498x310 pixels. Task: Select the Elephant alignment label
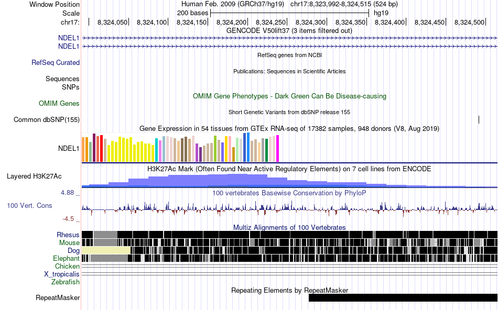(66, 258)
